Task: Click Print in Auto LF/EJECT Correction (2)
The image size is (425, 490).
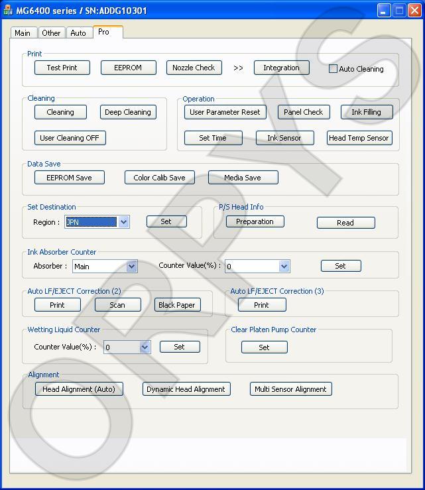Action: click(58, 305)
